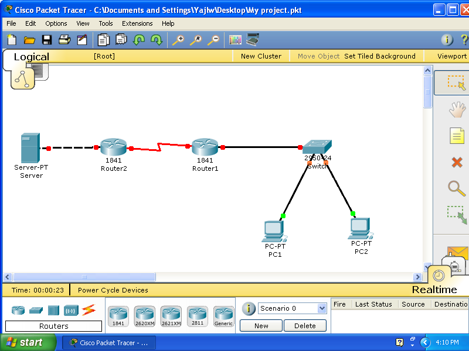
Task: Print using the printer toolbar icon
Action: (64, 40)
